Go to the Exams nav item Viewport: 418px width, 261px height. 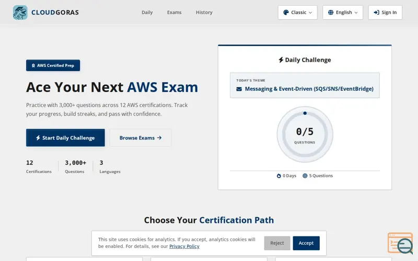pyautogui.click(x=174, y=12)
